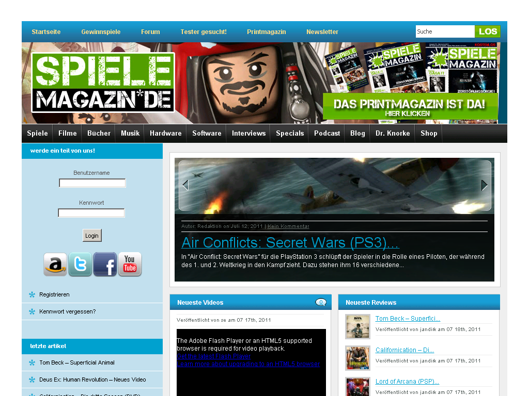529x396 pixels.
Task: Select the Shop category tab
Action: click(429, 134)
